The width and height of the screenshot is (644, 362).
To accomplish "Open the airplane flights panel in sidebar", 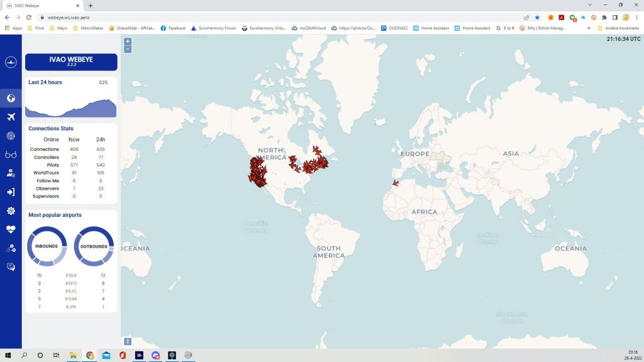I will click(x=11, y=117).
